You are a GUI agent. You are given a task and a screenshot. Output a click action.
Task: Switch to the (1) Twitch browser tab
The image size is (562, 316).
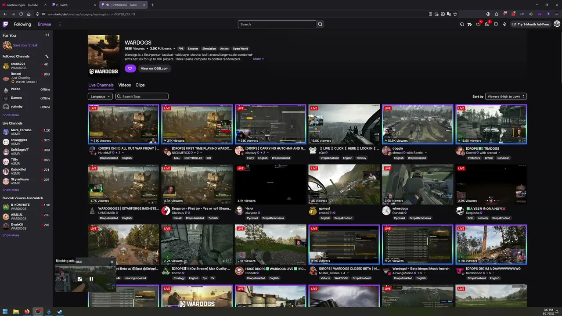point(74,5)
